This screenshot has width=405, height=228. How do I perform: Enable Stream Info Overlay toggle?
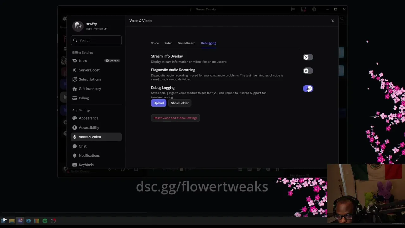[x=308, y=57]
